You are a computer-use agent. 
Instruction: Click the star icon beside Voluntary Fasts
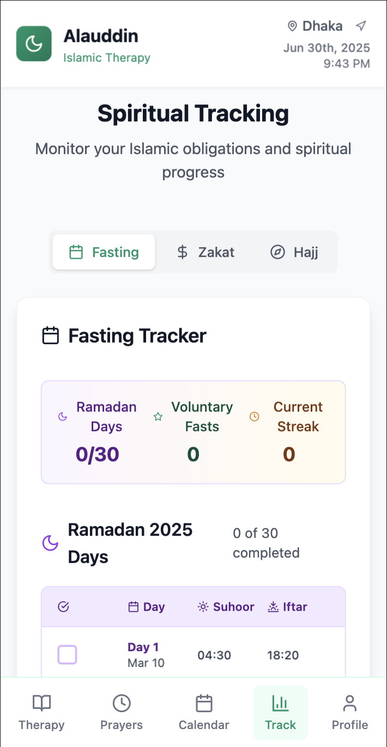point(158,417)
